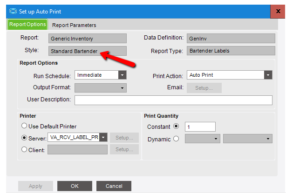Click the Cancel button
This screenshot has height=193, width=286.
[x=114, y=186]
